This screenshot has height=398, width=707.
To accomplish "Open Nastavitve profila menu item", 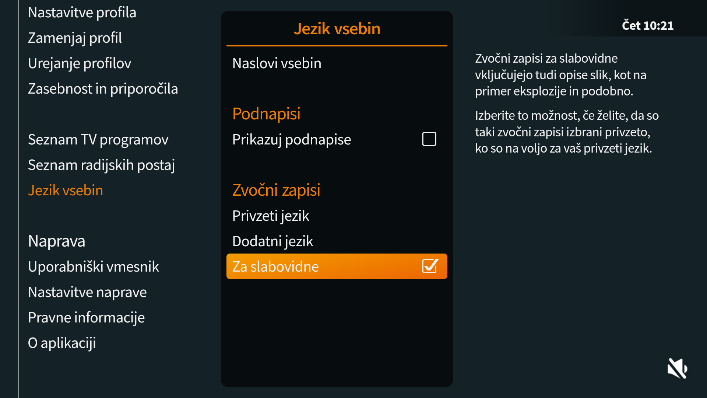I will coord(82,13).
